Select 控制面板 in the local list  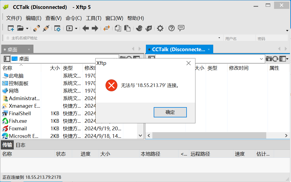coord(19,83)
